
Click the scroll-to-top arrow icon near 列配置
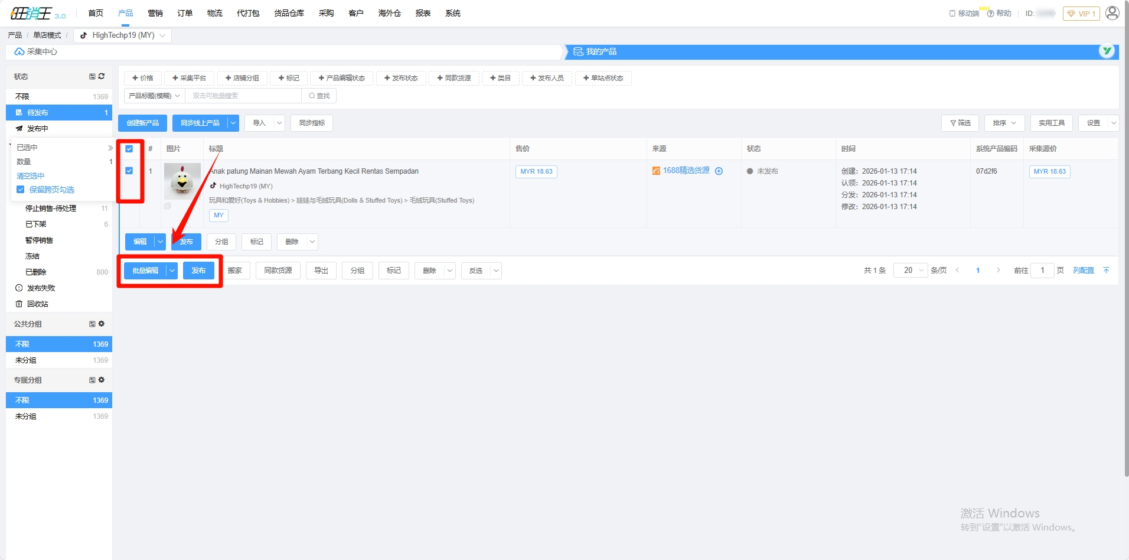[x=1106, y=271]
